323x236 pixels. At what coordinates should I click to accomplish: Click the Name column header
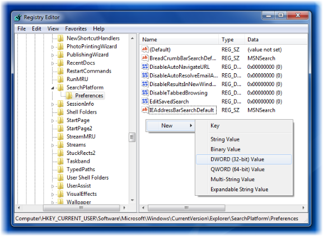click(179, 40)
